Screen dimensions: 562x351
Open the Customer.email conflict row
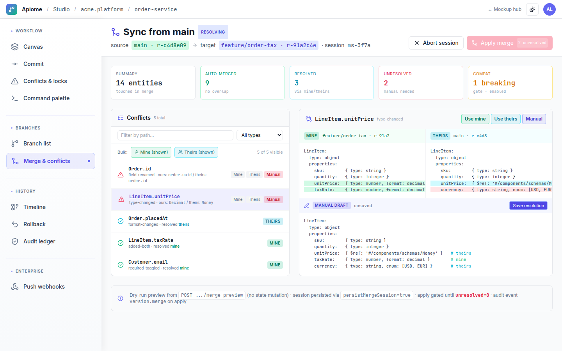200,265
